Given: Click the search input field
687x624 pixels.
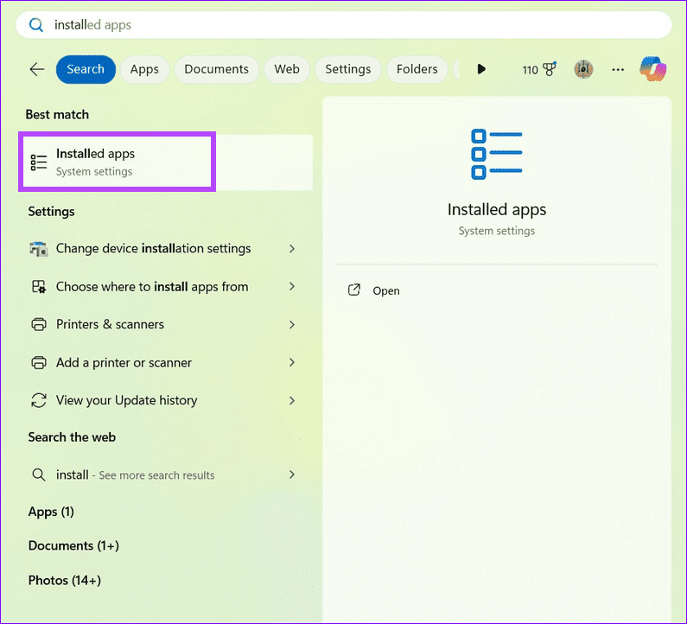Looking at the screenshot, I should (x=346, y=25).
